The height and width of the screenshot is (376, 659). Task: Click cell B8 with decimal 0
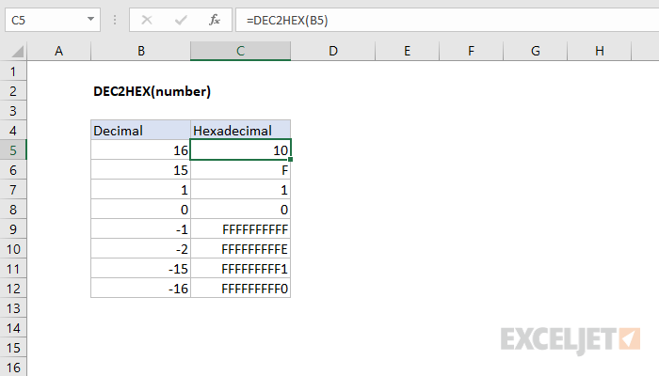pos(141,210)
